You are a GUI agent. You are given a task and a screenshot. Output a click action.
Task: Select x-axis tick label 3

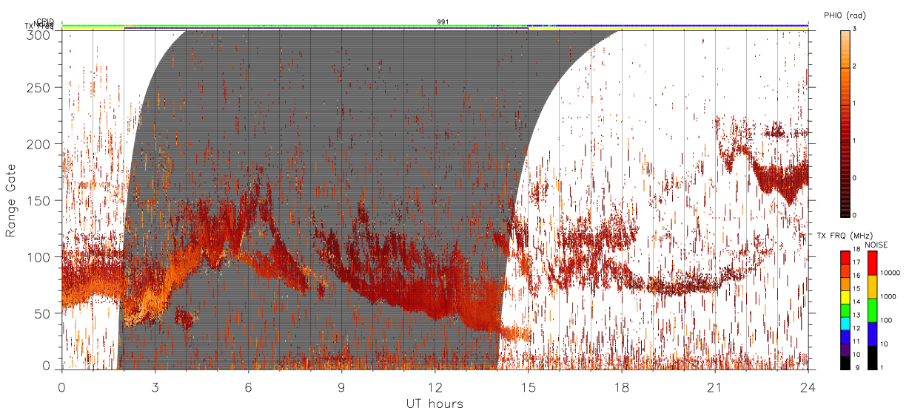tap(155, 386)
